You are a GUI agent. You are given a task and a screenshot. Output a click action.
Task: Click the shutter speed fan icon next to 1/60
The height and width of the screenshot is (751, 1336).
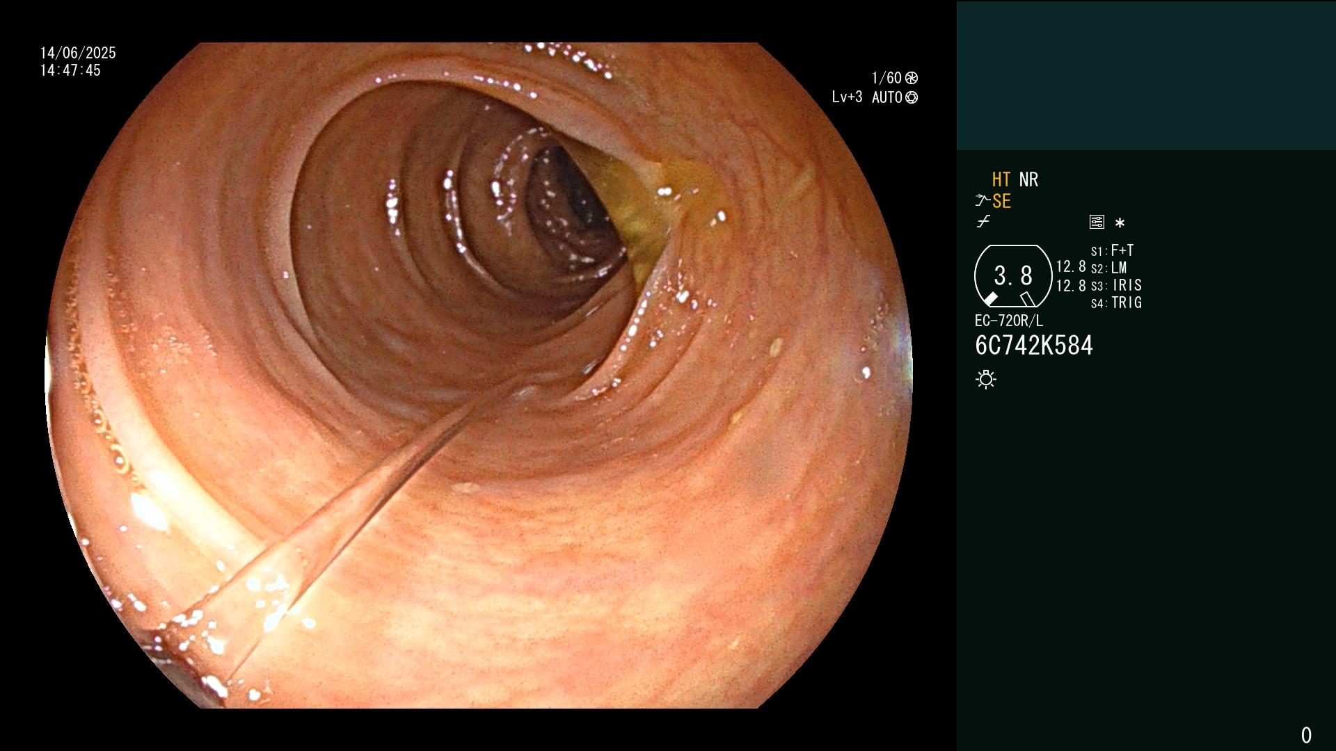912,78
